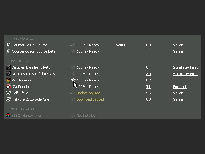Collapse the NOT INSTALLED section
This screenshot has width=205, height=154.
tap(7, 109)
